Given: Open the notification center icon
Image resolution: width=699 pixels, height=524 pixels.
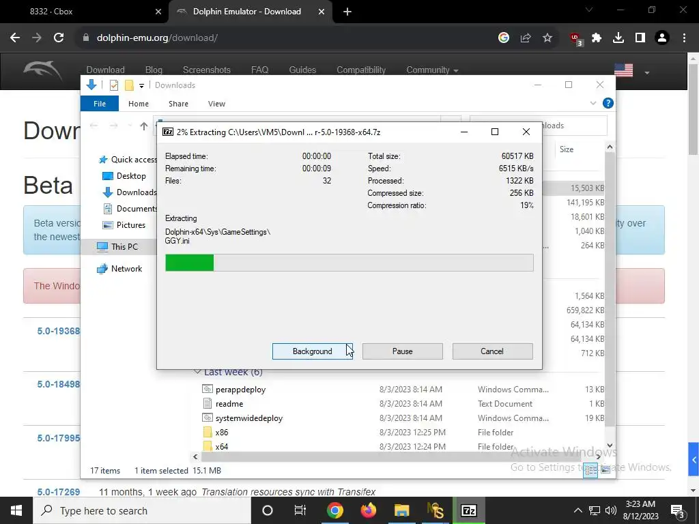Looking at the screenshot, I should (678, 510).
